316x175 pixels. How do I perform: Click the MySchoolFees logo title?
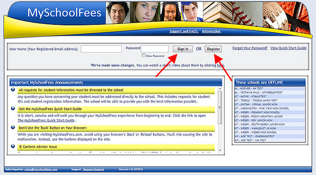coord(64,13)
